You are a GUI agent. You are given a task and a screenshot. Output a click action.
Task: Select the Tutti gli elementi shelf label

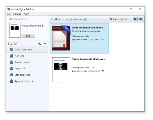coord(23,49)
